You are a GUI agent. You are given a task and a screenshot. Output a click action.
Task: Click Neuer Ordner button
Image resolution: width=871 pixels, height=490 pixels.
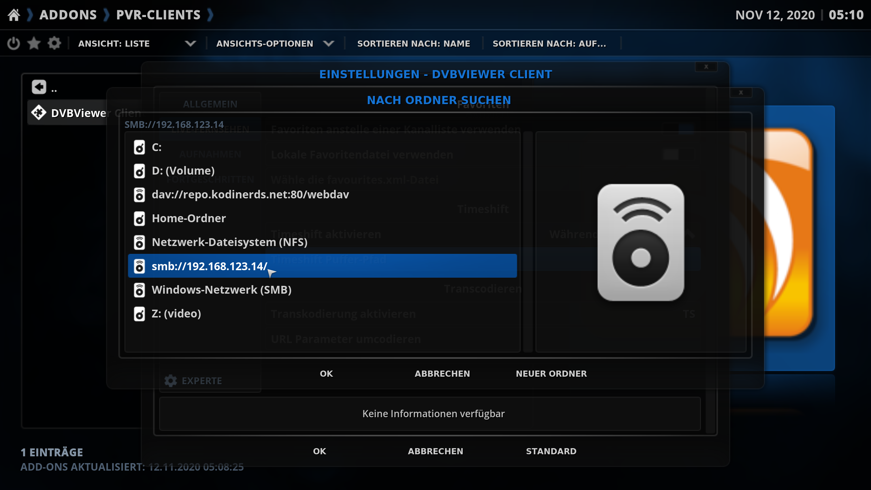click(551, 374)
